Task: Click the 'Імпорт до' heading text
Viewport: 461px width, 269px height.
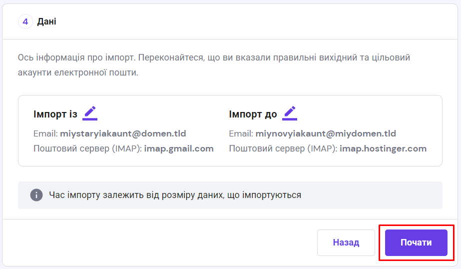Action: point(253,114)
